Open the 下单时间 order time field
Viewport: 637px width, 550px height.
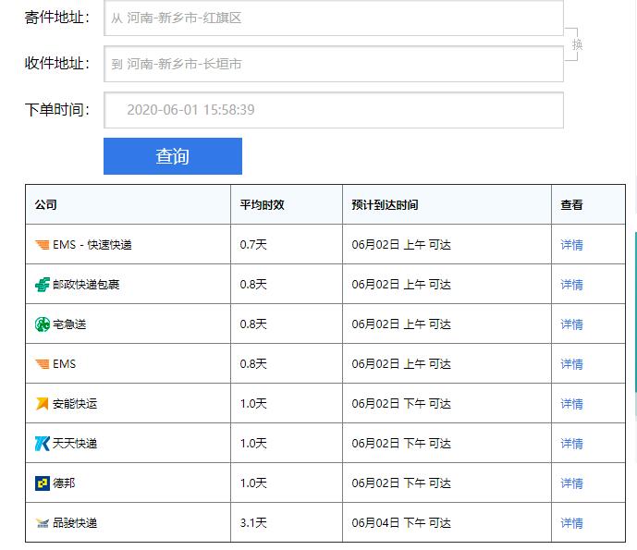(334, 110)
